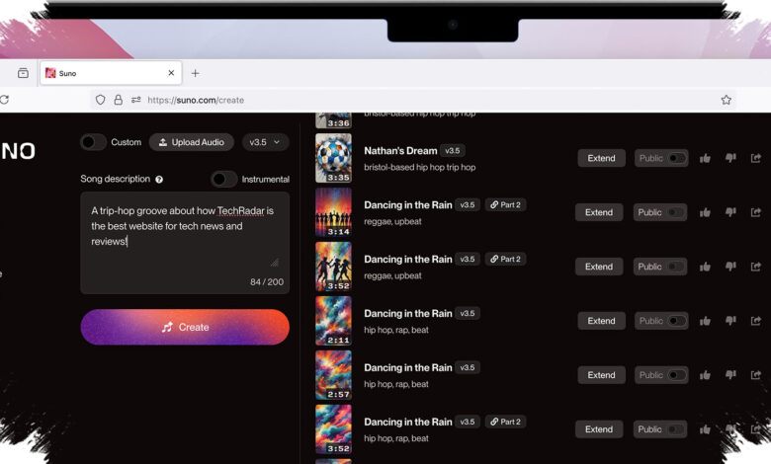Image resolution: width=771 pixels, height=464 pixels.
Task: Open the tab list icon left of the Suno tab
Action: [x=23, y=73]
